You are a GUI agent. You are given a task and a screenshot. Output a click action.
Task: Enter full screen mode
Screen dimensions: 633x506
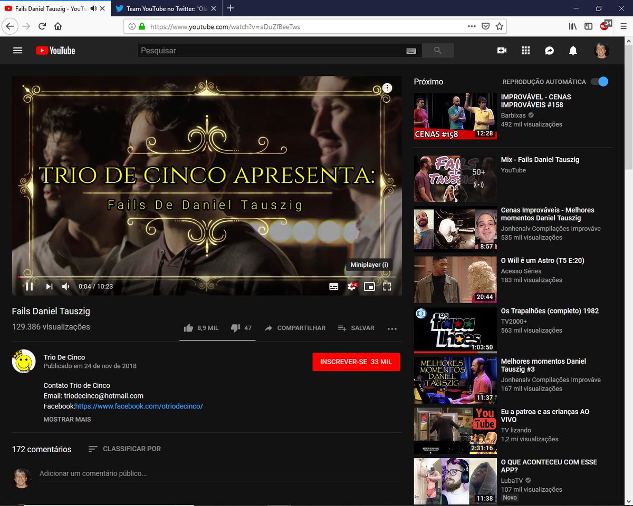tap(387, 287)
